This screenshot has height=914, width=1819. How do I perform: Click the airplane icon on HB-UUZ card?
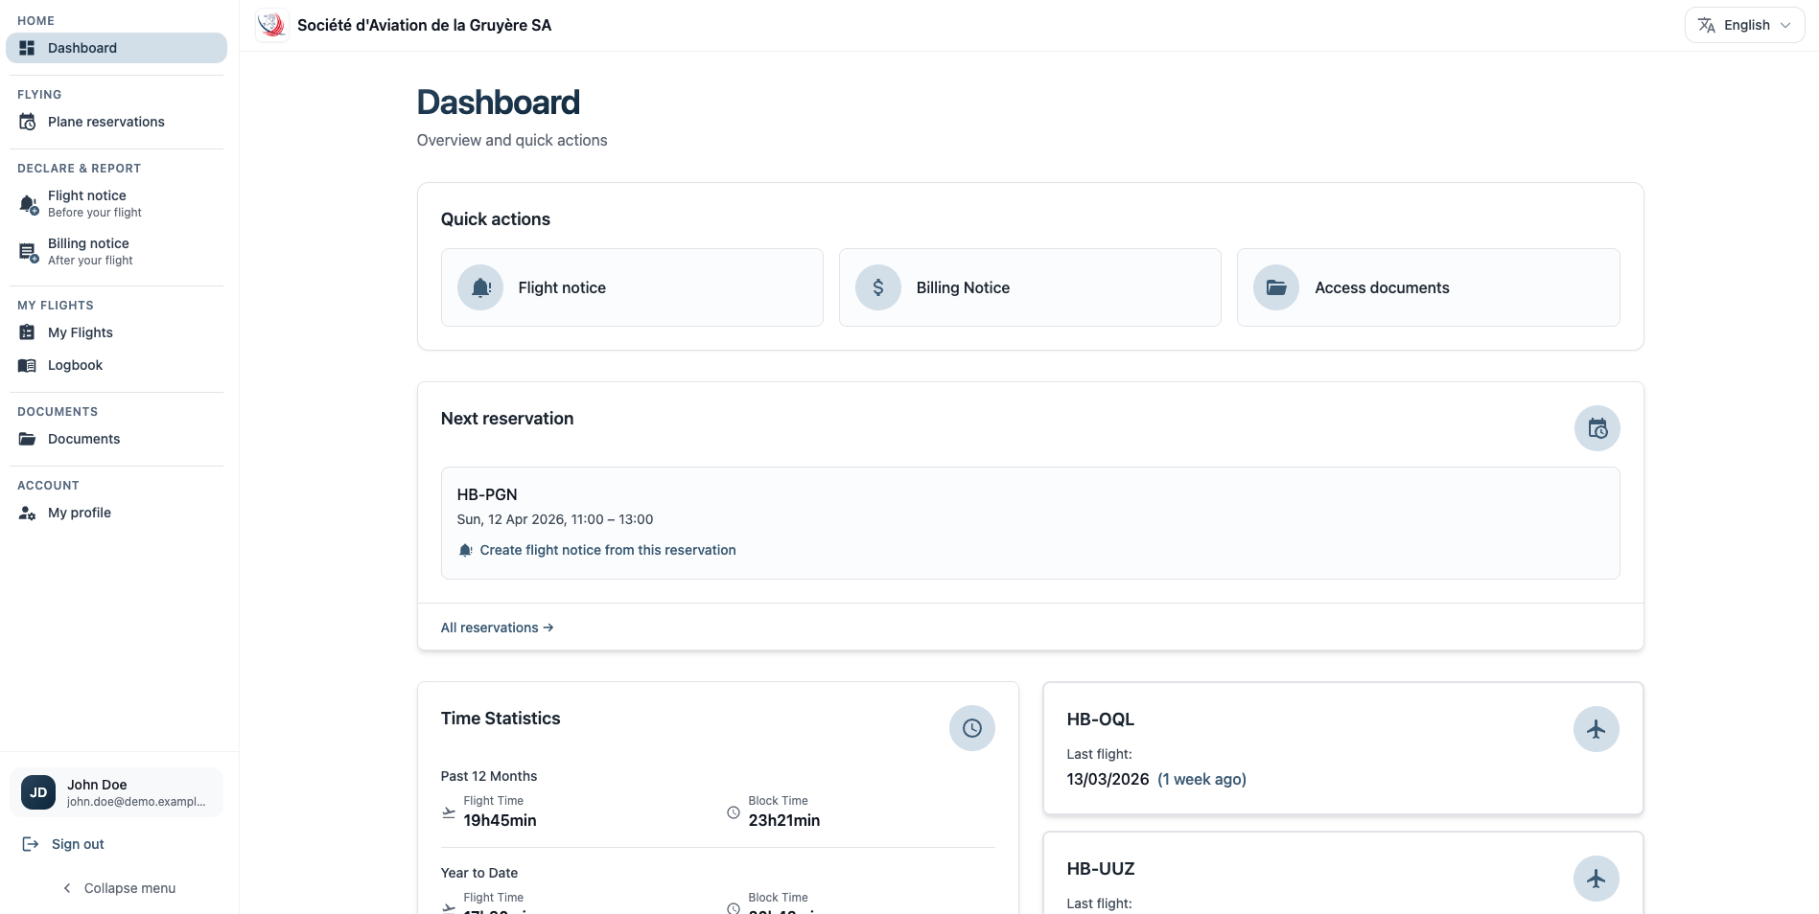coord(1596,879)
